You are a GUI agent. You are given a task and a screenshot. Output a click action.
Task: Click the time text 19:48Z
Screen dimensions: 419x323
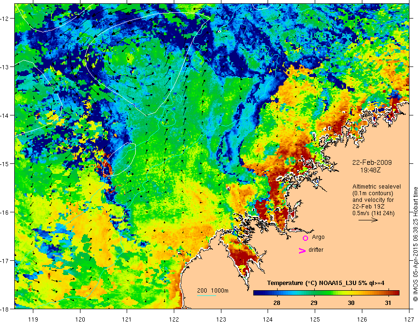(370, 170)
